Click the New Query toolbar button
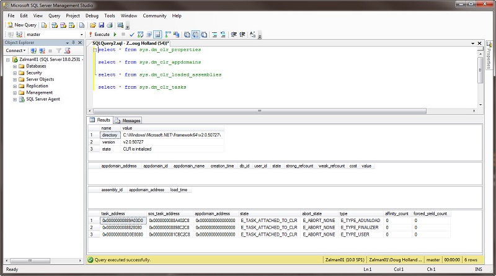496x276 pixels. tap(22, 25)
